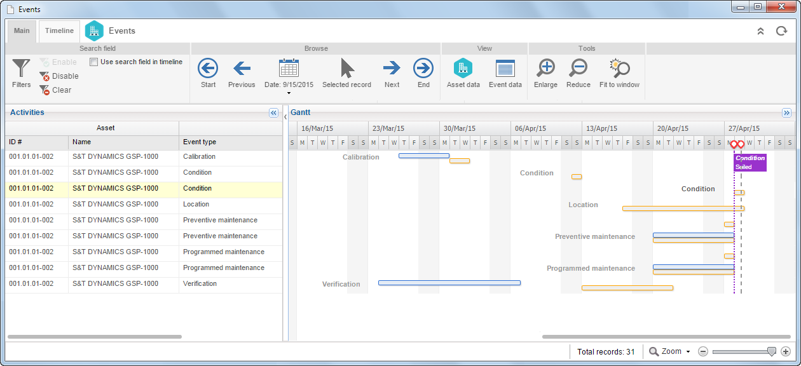Expand the Gantt panel arrows
The height and width of the screenshot is (366, 801).
tap(786, 112)
